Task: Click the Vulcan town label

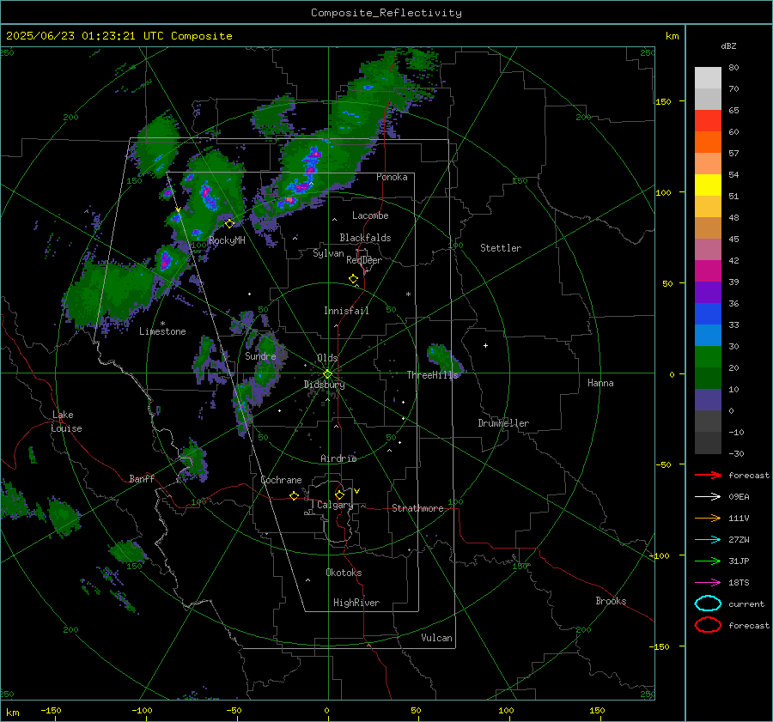Action: (x=436, y=638)
